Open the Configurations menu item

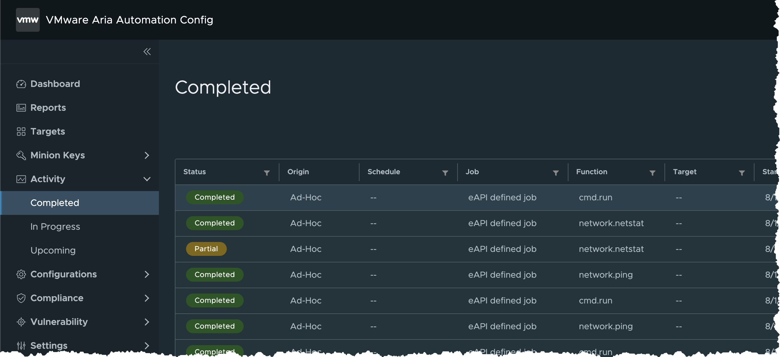pyautogui.click(x=64, y=274)
